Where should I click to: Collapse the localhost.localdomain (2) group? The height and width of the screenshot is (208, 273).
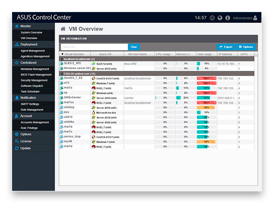click(x=62, y=59)
